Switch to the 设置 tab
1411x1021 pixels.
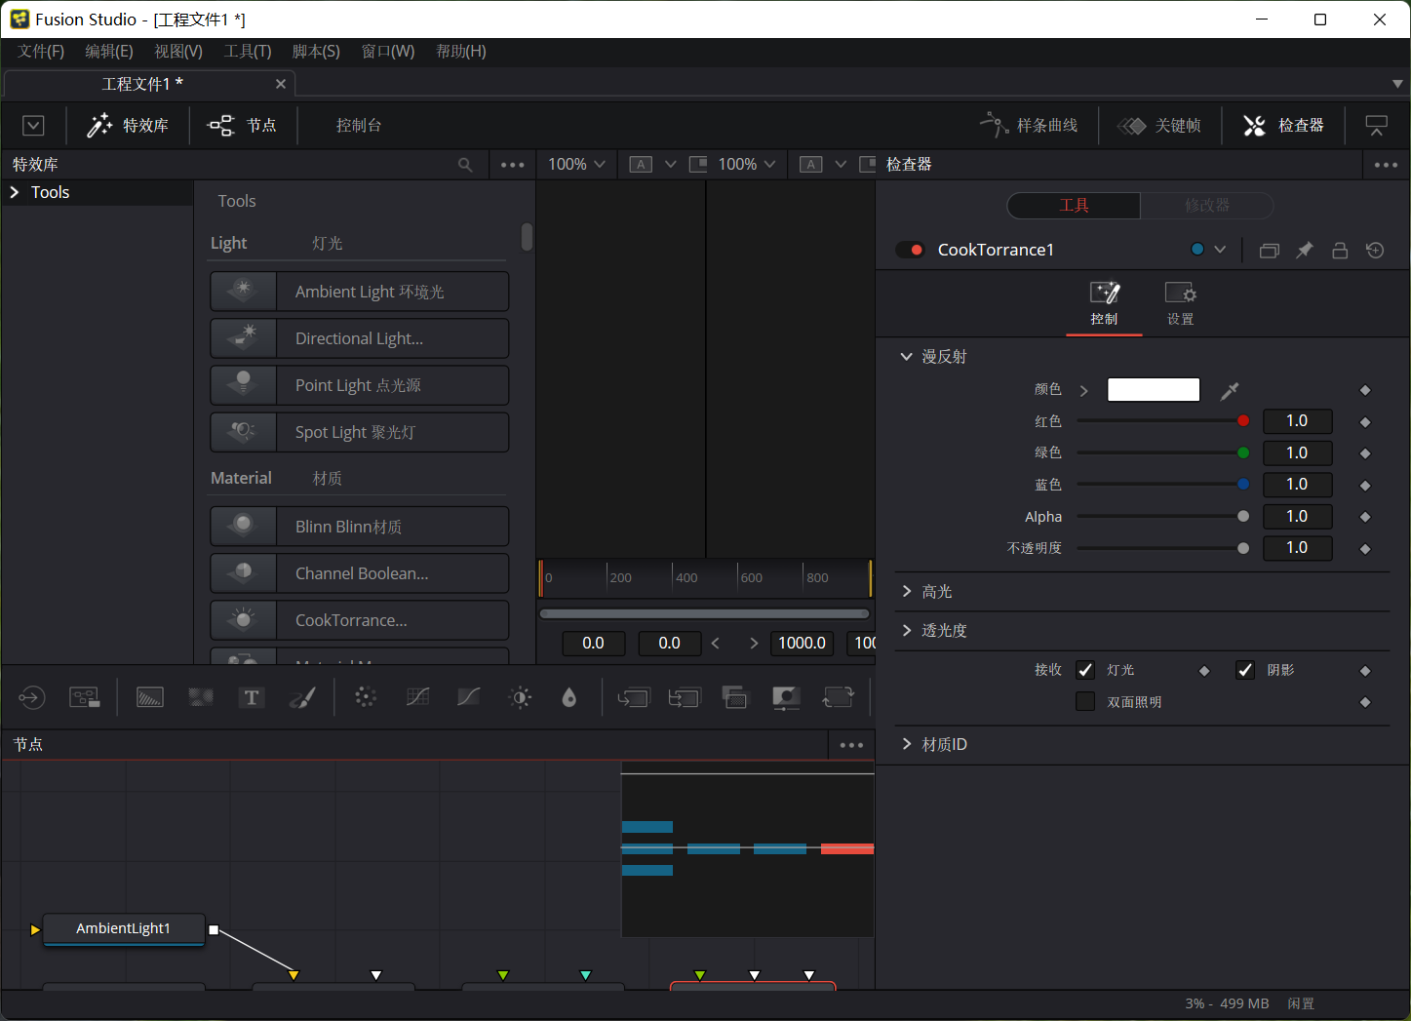click(1180, 304)
